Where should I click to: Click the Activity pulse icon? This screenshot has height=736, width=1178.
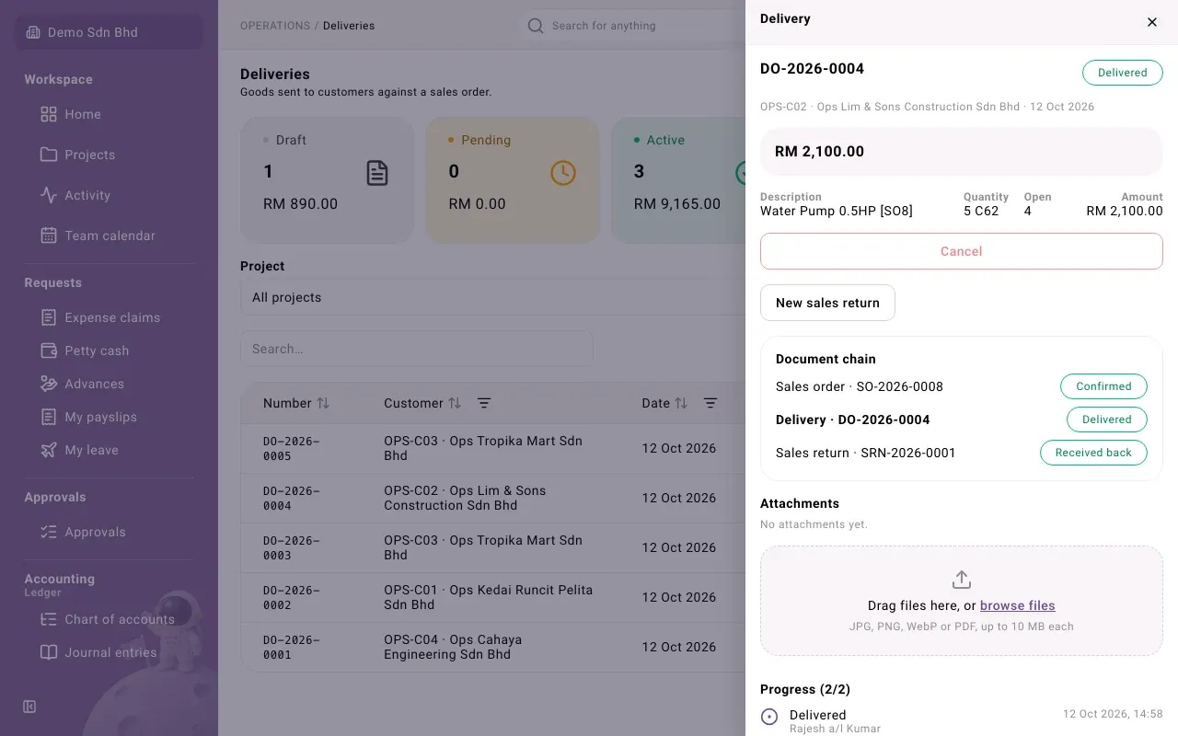(x=49, y=195)
